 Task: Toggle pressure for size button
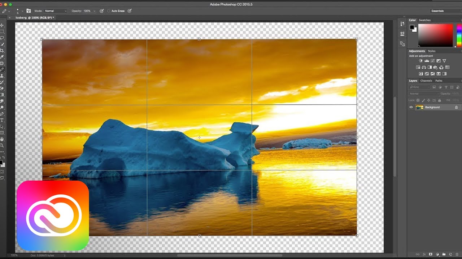click(x=130, y=11)
